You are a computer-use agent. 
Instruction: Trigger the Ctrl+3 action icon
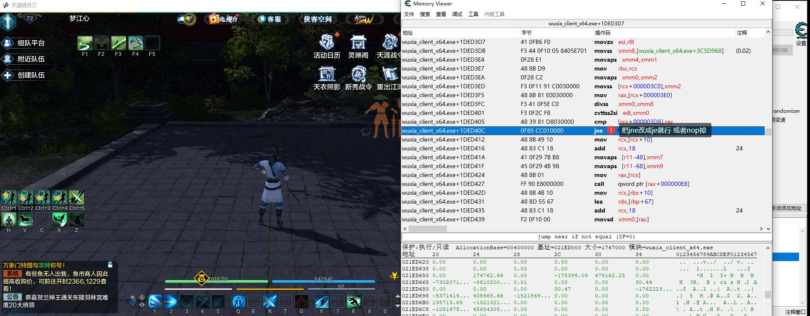coord(43,197)
